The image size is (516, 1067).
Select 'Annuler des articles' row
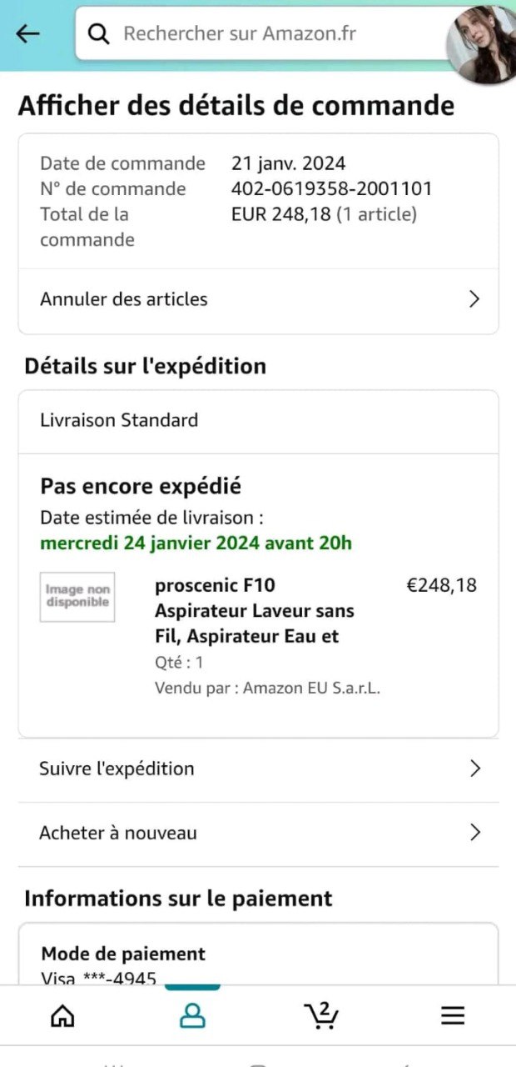[x=259, y=300]
